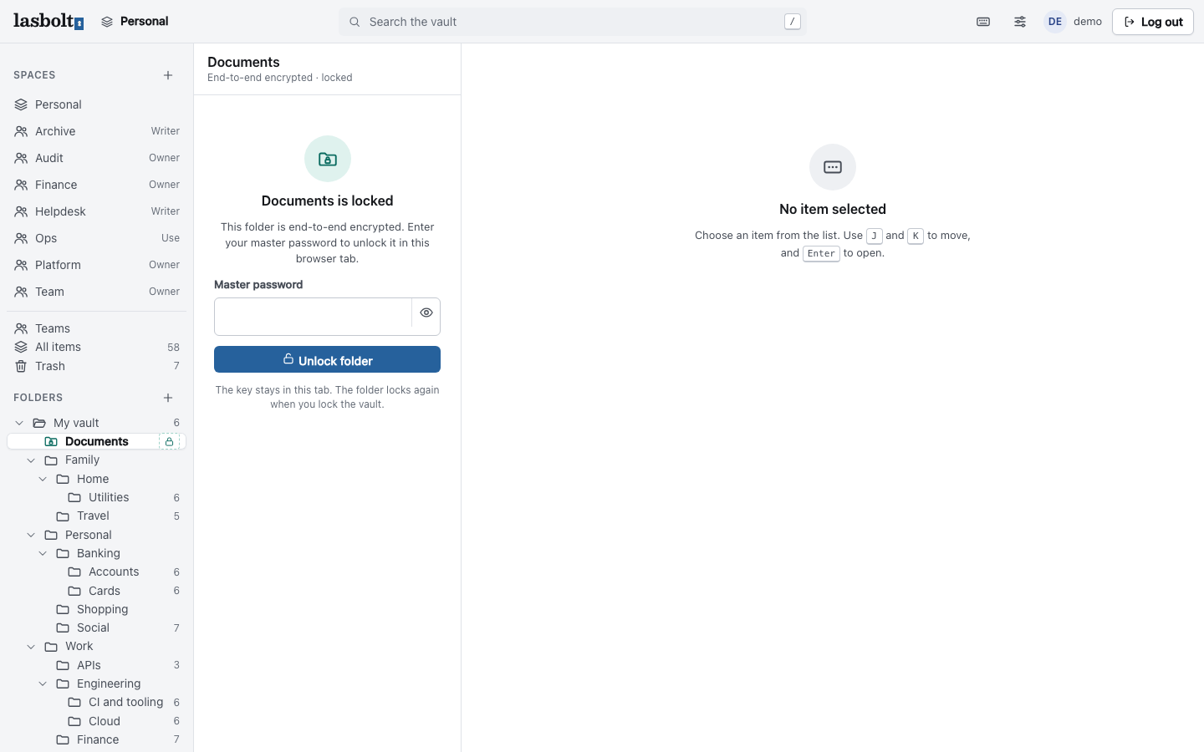This screenshot has height=752, width=1204.
Task: Click the Log out button
Action: (1152, 22)
